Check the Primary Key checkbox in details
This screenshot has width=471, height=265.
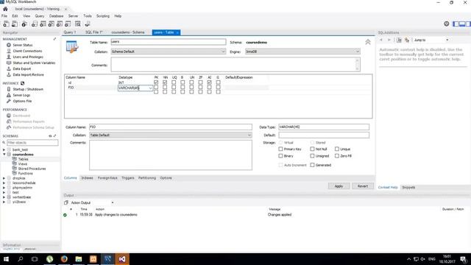pyautogui.click(x=280, y=149)
